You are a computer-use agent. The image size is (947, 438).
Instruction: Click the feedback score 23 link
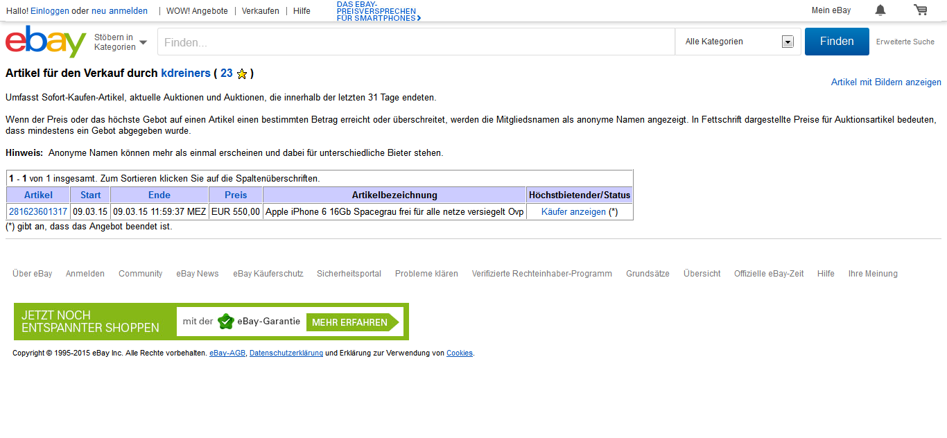coord(227,73)
